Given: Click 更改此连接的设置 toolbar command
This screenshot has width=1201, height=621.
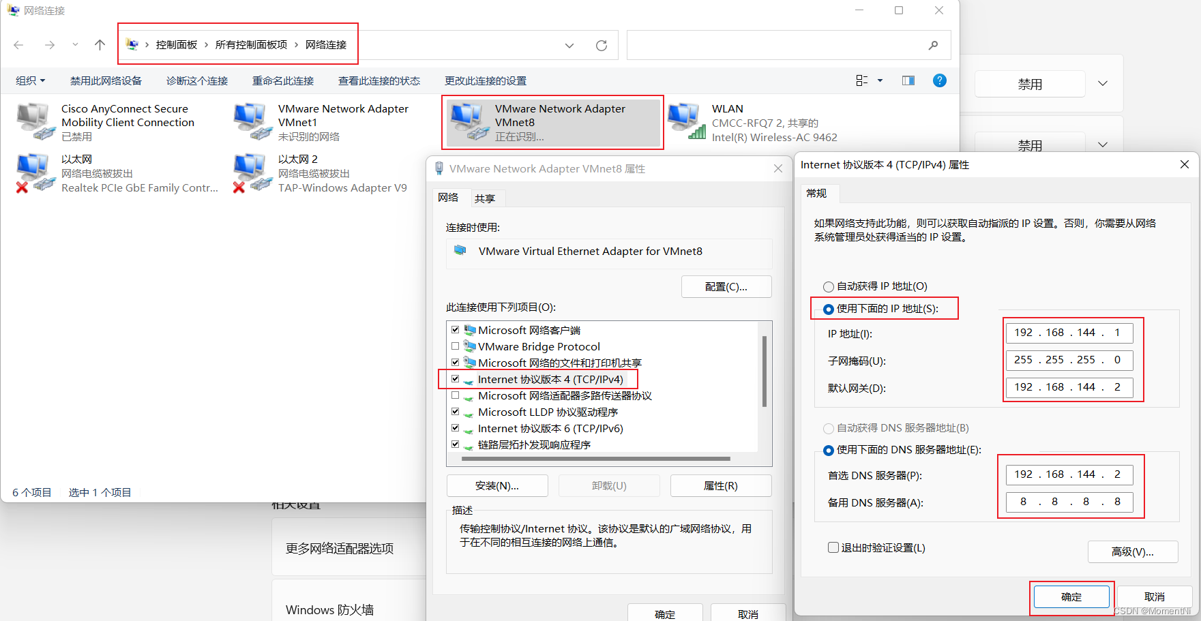Looking at the screenshot, I should click(486, 80).
